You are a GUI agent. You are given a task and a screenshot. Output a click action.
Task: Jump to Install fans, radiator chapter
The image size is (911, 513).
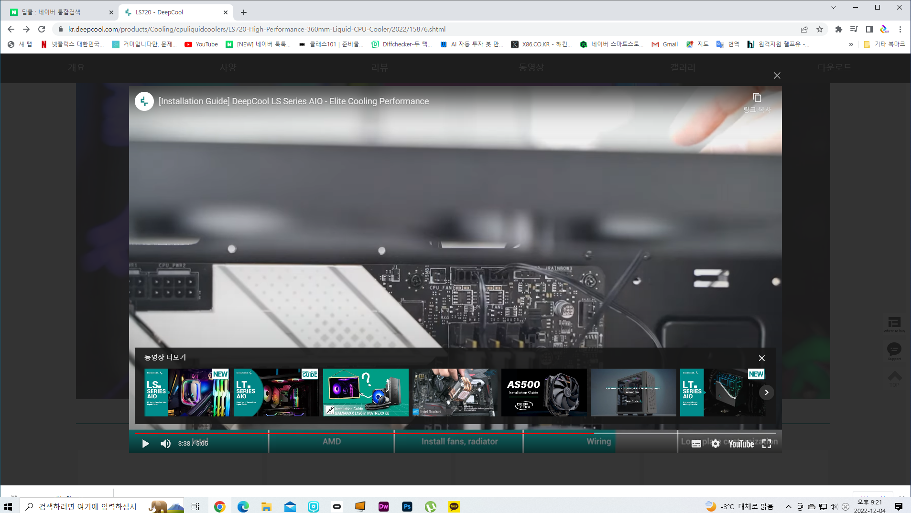459,441
